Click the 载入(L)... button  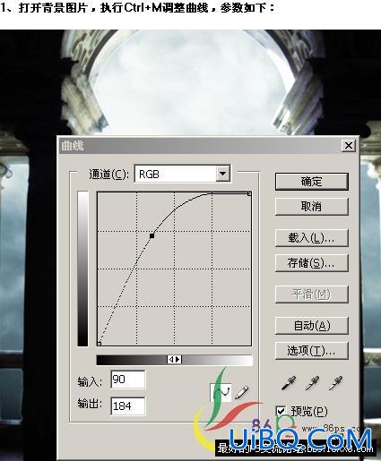pos(312,237)
